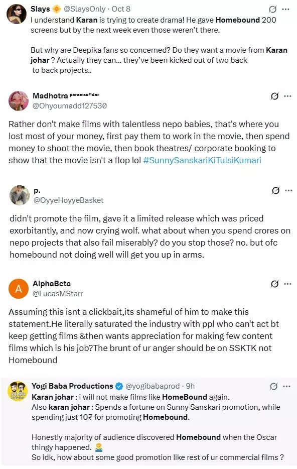This screenshot has width=297, height=469.
Task: Ask Grok about Slays' post
Action: coord(272,9)
